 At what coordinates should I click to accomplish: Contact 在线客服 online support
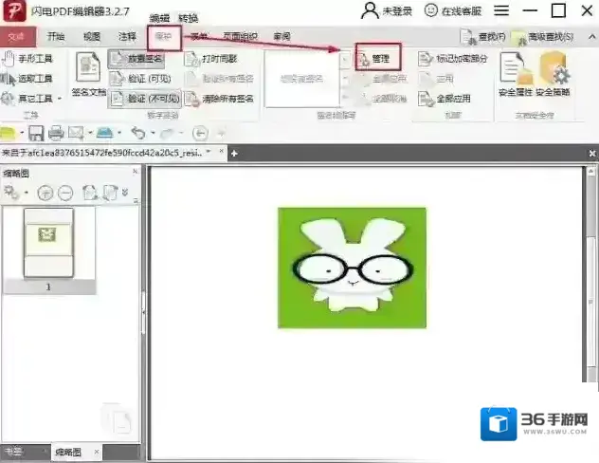tap(455, 11)
